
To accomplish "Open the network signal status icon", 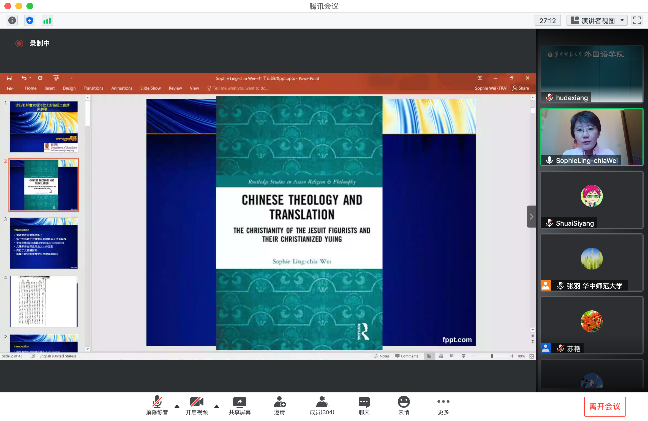I will click(47, 20).
